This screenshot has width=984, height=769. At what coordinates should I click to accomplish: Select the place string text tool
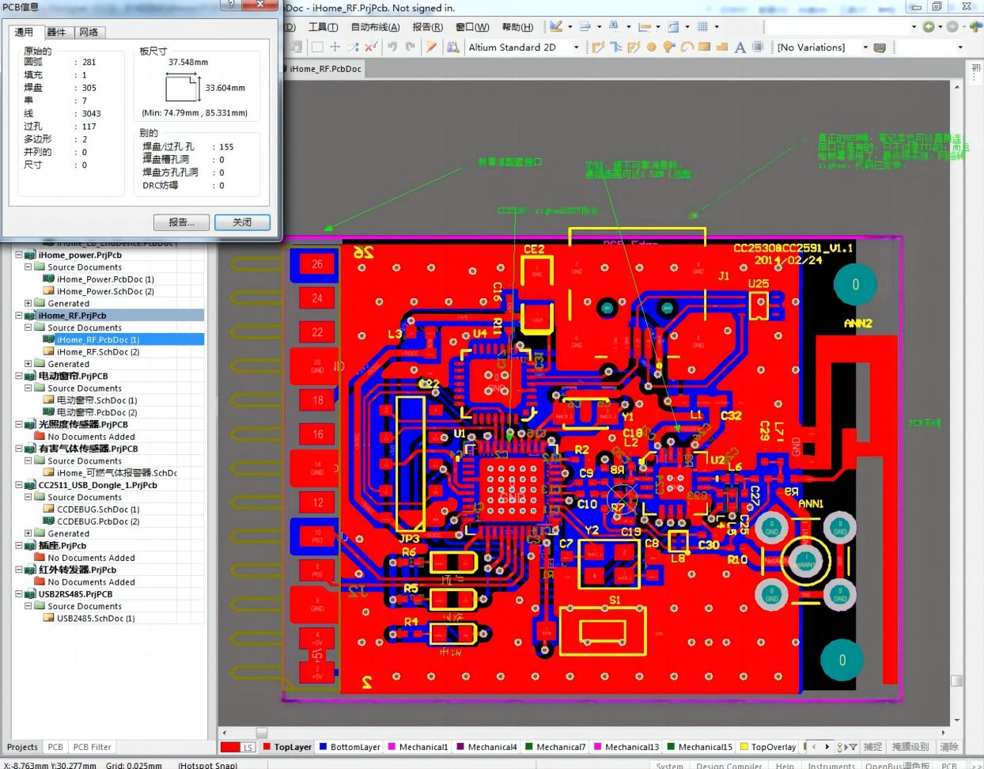pos(740,47)
